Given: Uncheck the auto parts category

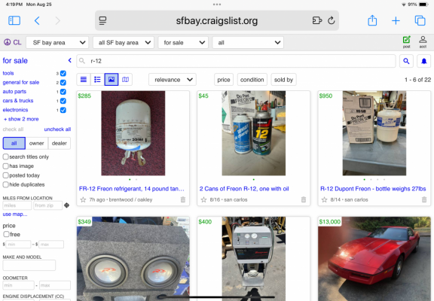Looking at the screenshot, I should click(x=63, y=92).
